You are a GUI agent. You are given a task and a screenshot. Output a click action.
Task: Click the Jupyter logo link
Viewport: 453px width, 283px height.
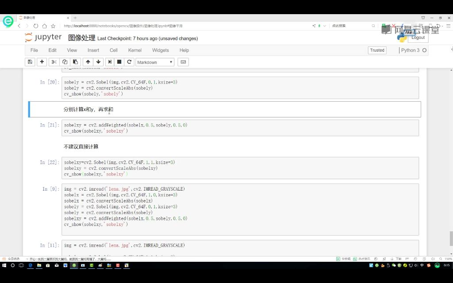[x=43, y=37]
